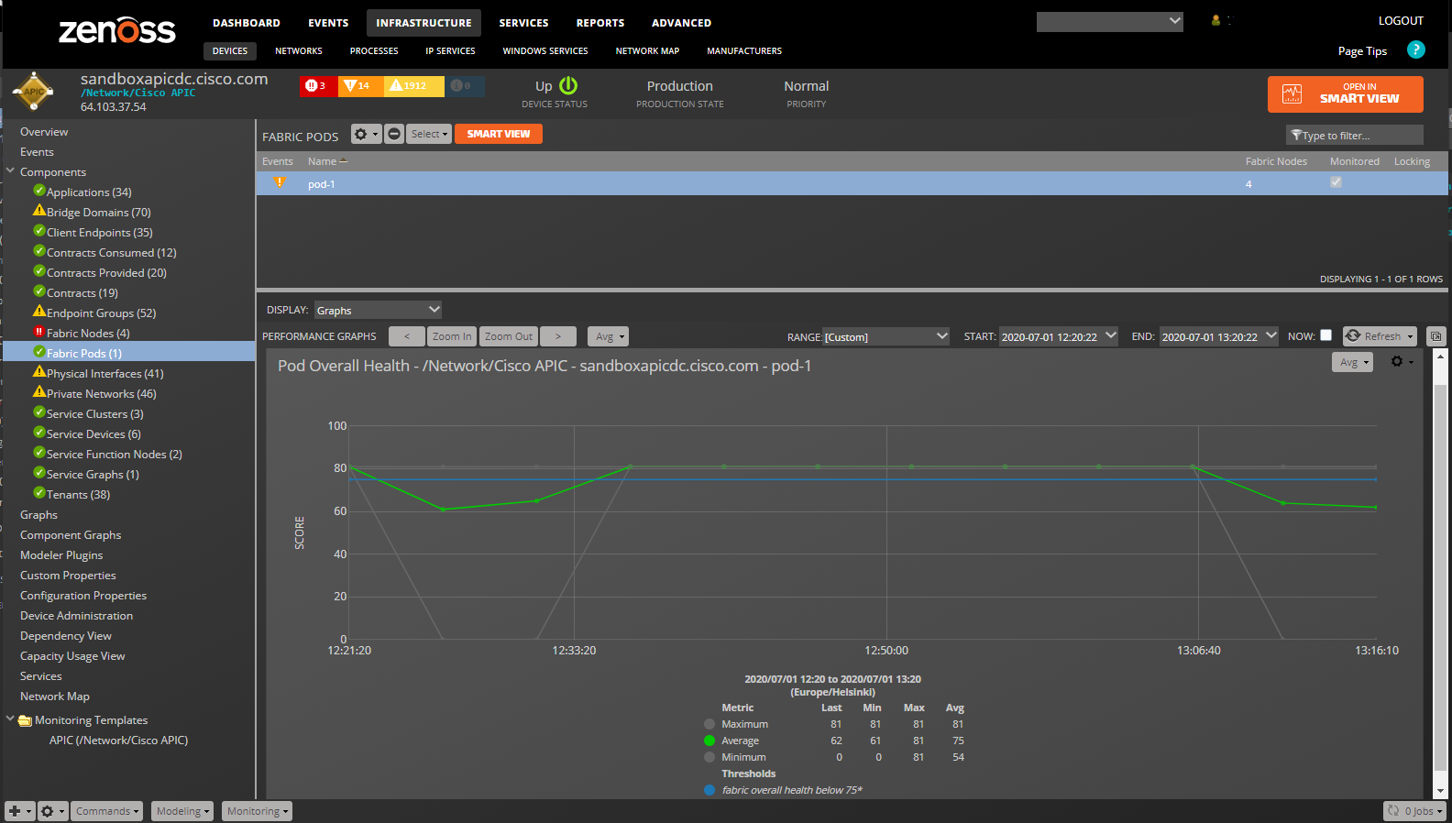Open the DASHBOARD menu
This screenshot has width=1452, height=823.
247,23
